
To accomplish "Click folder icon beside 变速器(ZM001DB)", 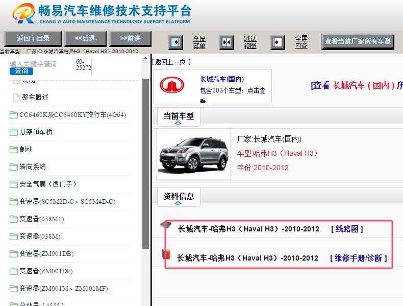I will (14, 254).
